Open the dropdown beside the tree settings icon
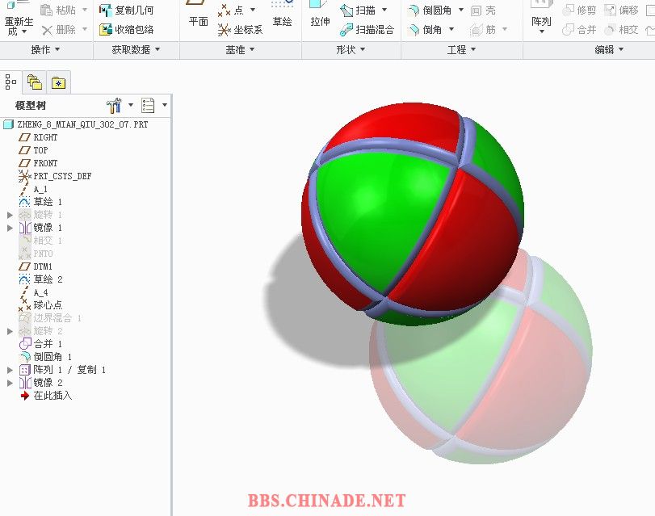 131,105
